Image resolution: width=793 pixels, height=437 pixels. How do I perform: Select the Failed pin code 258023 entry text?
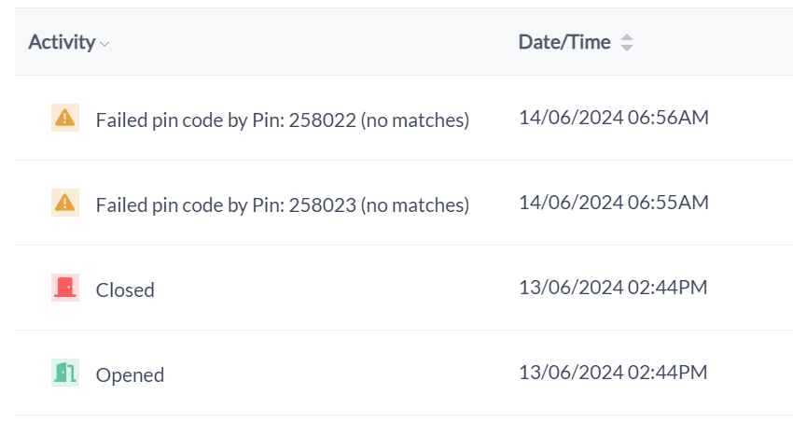point(283,205)
